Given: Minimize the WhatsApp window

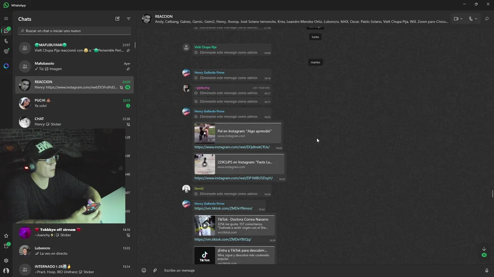Looking at the screenshot, I should (464, 4).
